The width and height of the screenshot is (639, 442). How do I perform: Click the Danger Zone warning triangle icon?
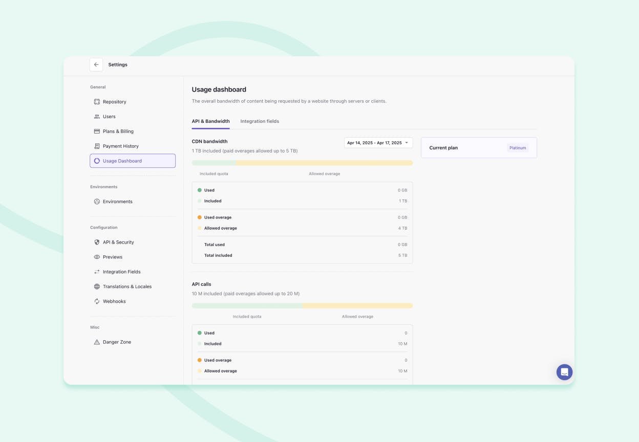97,342
